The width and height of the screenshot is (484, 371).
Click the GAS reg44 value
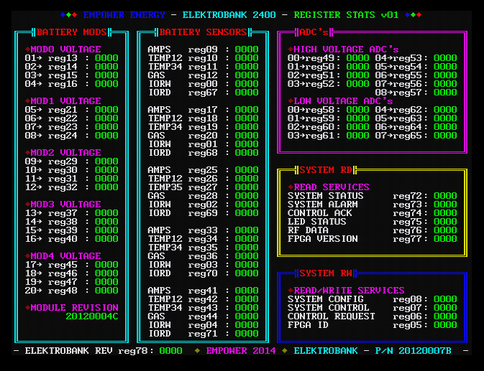click(x=247, y=316)
